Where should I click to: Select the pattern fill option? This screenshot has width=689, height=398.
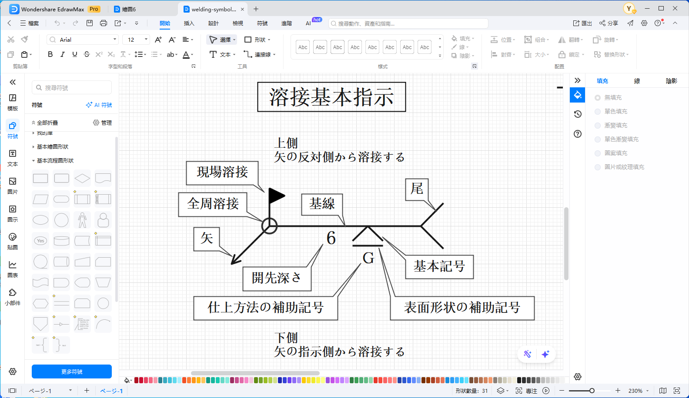[615, 153]
